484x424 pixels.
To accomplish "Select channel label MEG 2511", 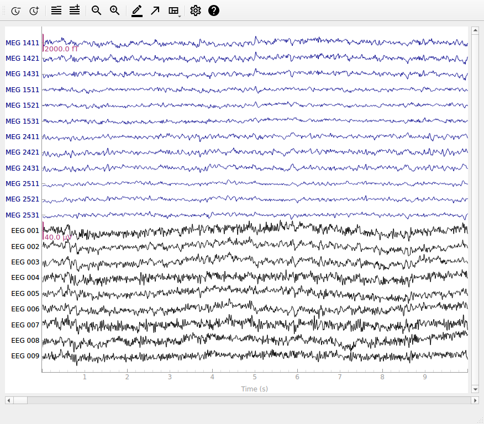I will click(23, 184).
